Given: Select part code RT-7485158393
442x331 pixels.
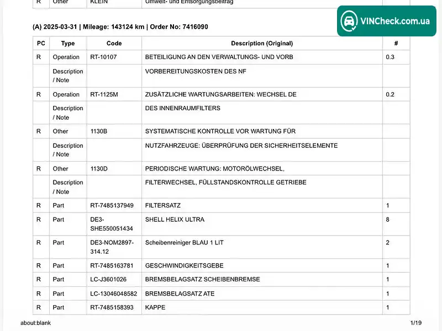Looking at the screenshot, I should 112,308.
